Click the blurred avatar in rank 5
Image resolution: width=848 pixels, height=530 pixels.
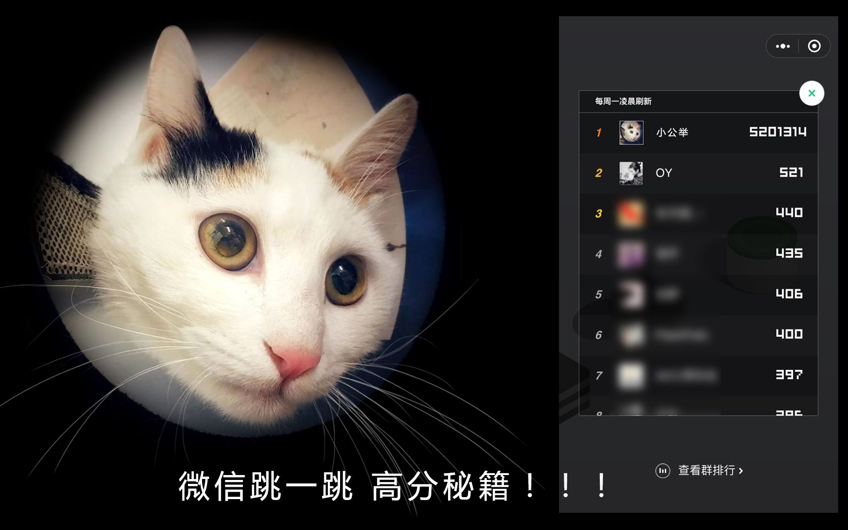(x=631, y=294)
